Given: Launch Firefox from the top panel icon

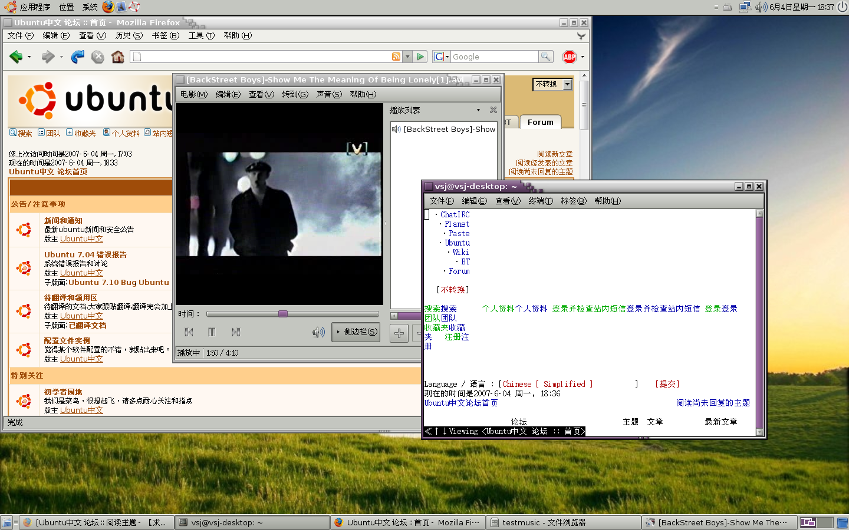Looking at the screenshot, I should (108, 6).
